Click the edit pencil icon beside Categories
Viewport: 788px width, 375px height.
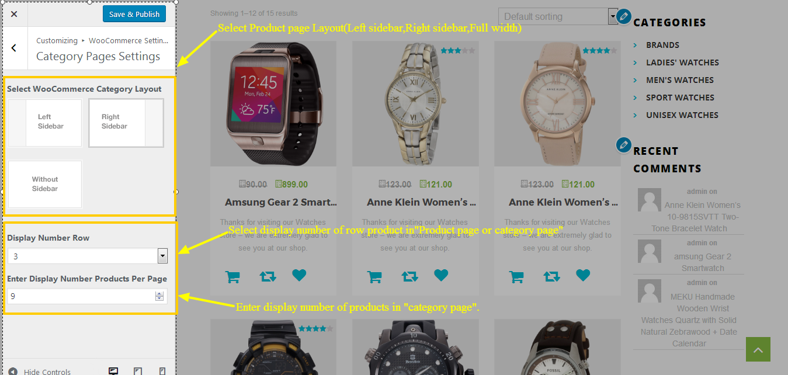624,16
